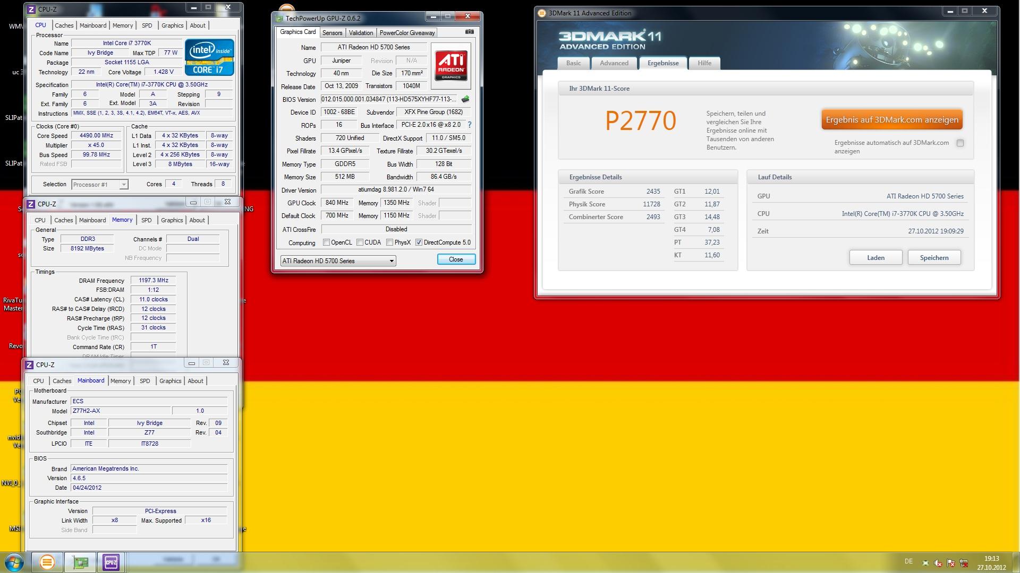Image resolution: width=1020 pixels, height=573 pixels.
Task: Open the Action Center flag icon
Action: point(951,563)
